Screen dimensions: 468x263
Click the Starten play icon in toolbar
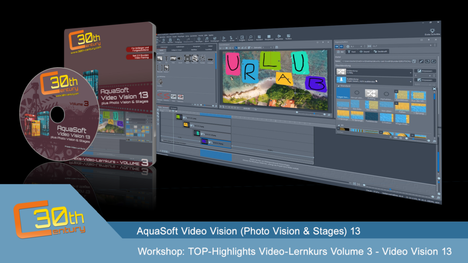click(224, 38)
